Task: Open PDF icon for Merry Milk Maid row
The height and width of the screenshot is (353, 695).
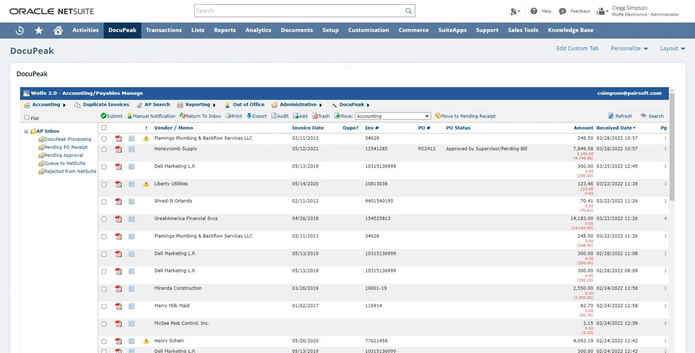Action: (x=118, y=306)
